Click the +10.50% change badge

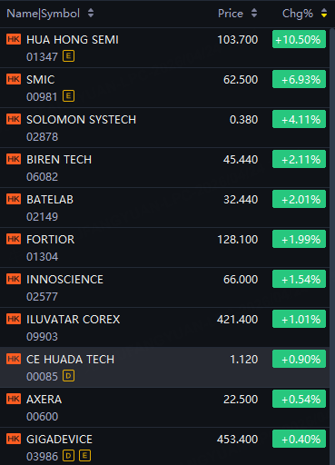pos(299,39)
